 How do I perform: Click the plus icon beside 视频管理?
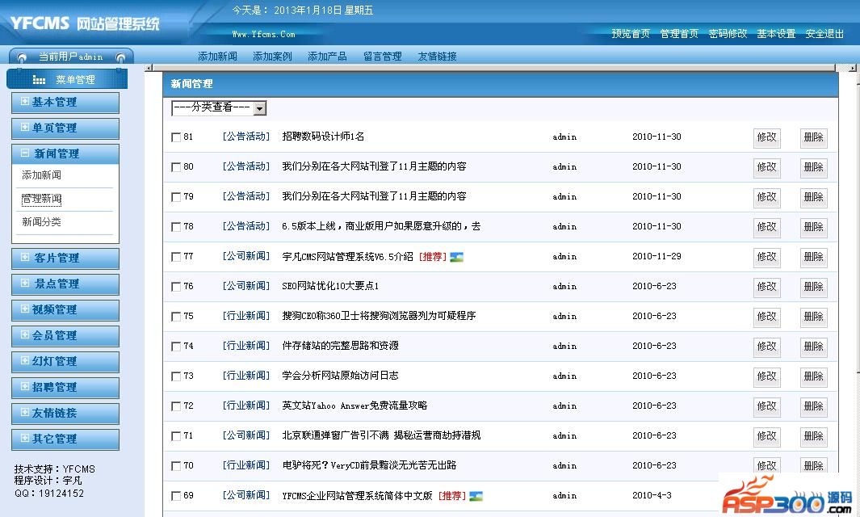[x=25, y=309]
